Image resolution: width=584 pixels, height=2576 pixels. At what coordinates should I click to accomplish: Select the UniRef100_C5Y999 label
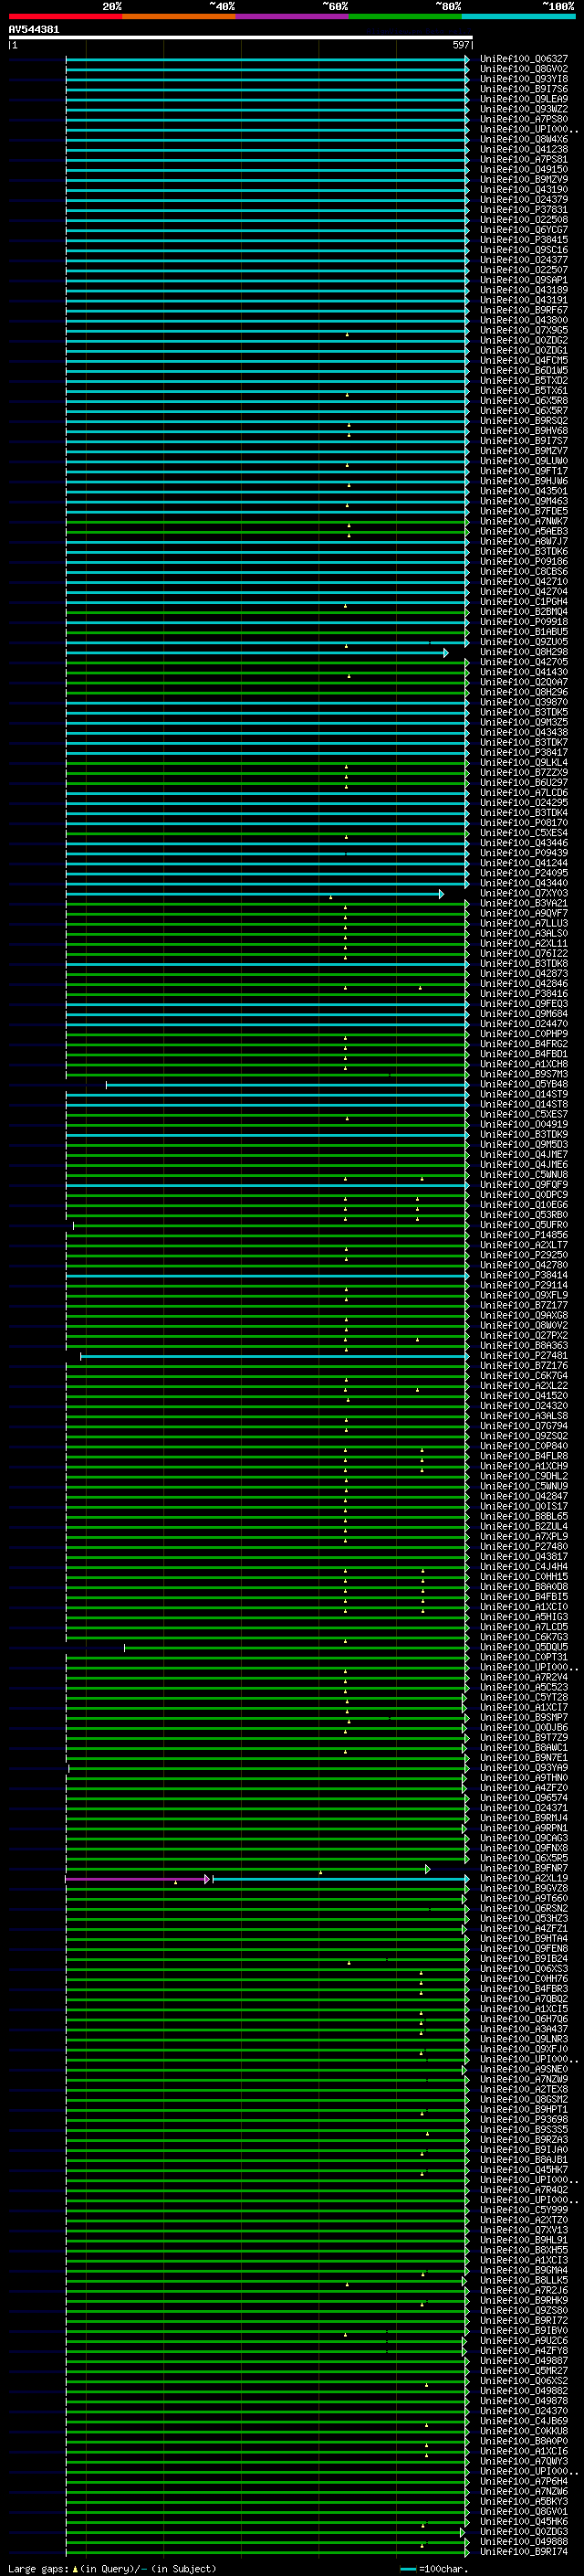524,2210
